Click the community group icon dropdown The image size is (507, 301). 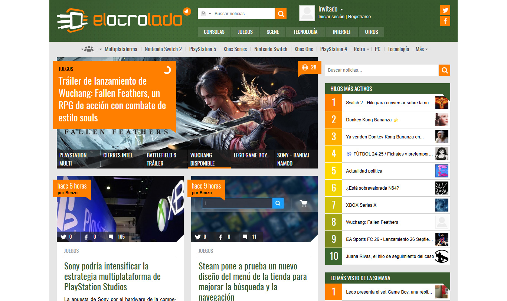pyautogui.click(x=87, y=49)
